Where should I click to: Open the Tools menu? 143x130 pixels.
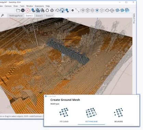point(22,6)
